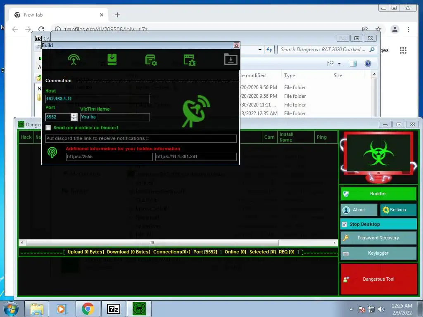Bookmark the page with the star icon

(378, 29)
